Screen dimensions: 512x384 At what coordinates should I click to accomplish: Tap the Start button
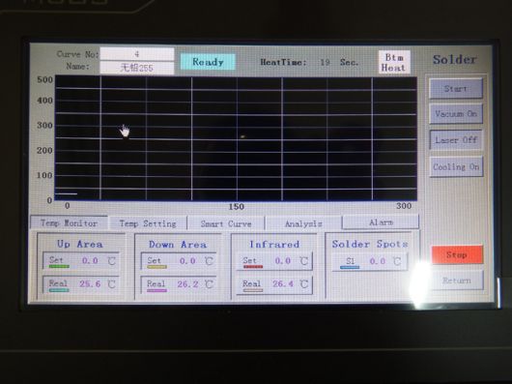pos(456,89)
